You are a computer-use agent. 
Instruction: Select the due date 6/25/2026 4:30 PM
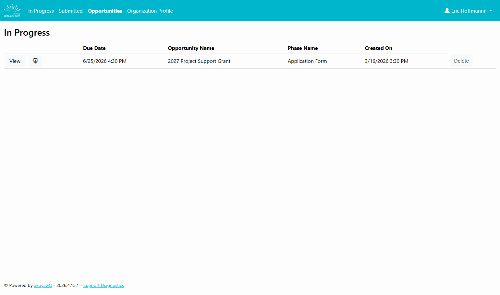(105, 61)
